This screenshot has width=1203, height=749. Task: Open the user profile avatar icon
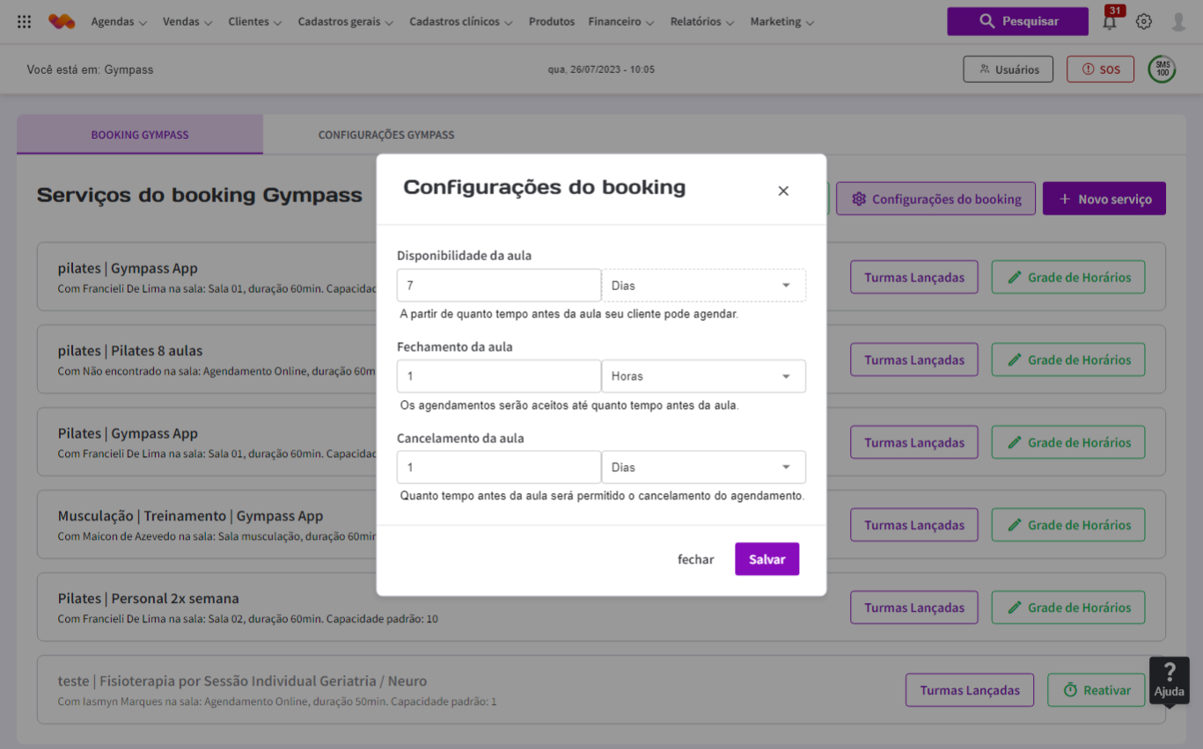pos(1178,22)
